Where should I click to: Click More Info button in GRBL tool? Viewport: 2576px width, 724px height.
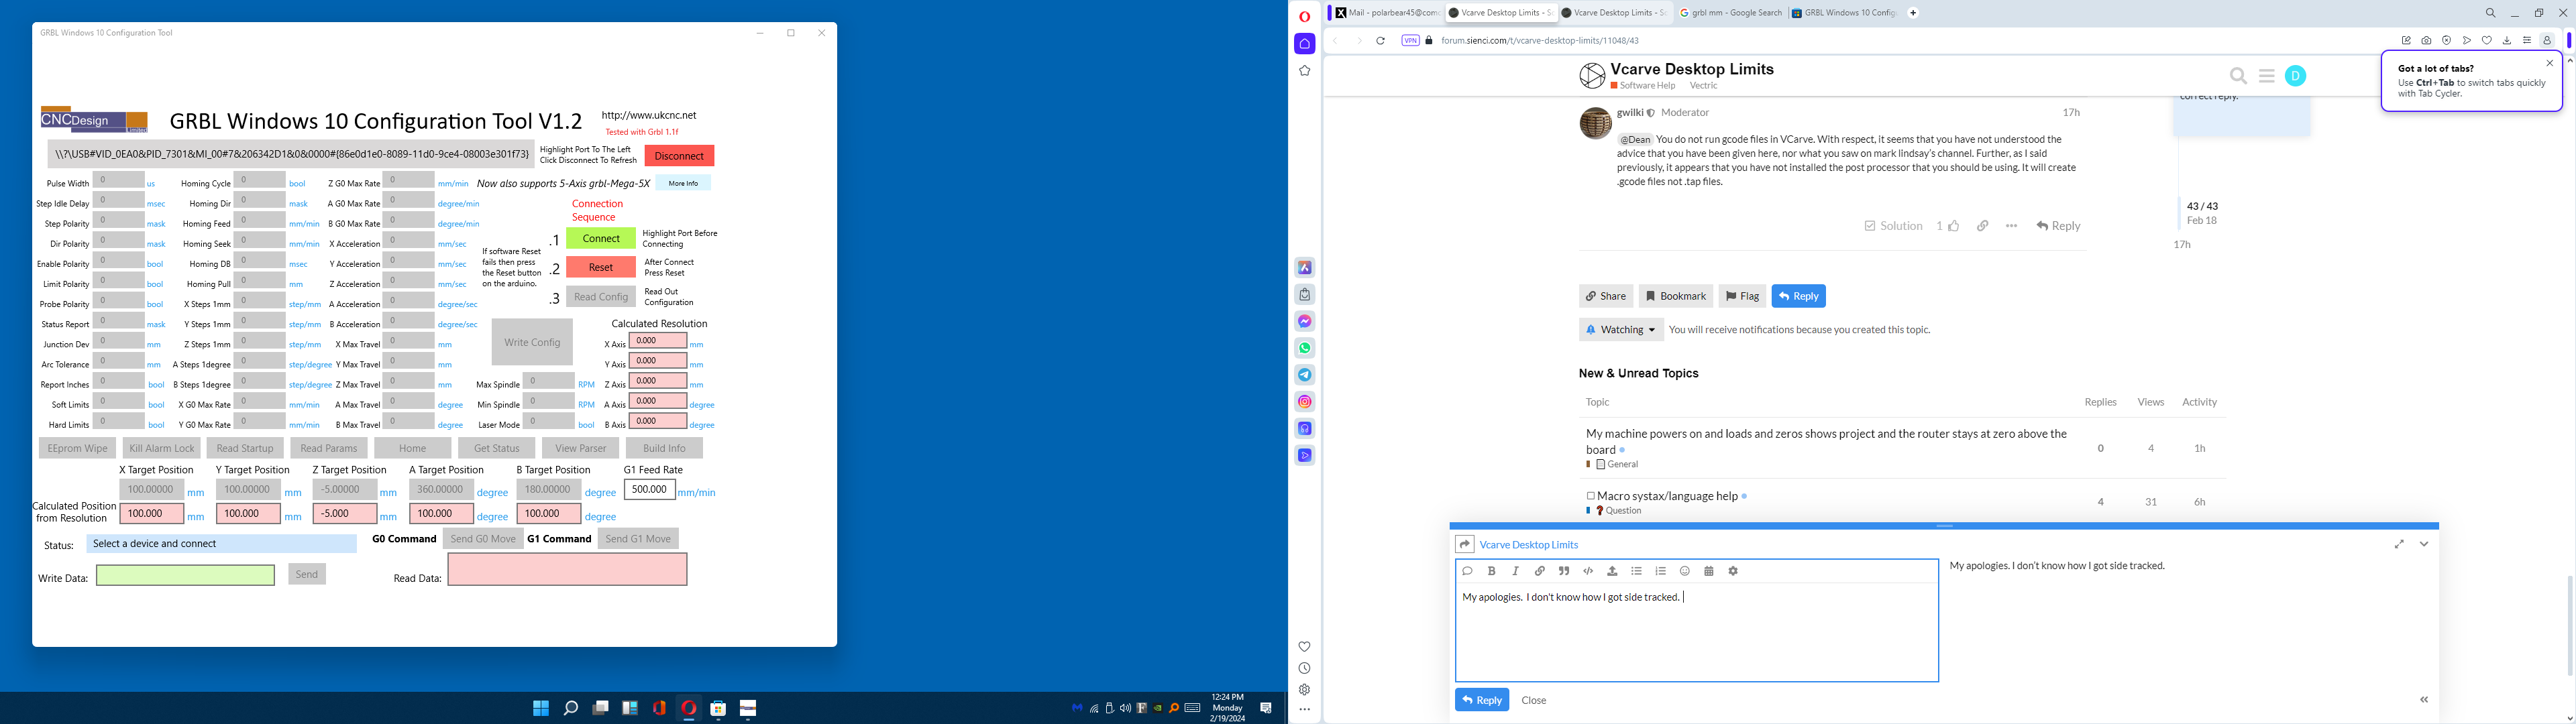(x=683, y=183)
